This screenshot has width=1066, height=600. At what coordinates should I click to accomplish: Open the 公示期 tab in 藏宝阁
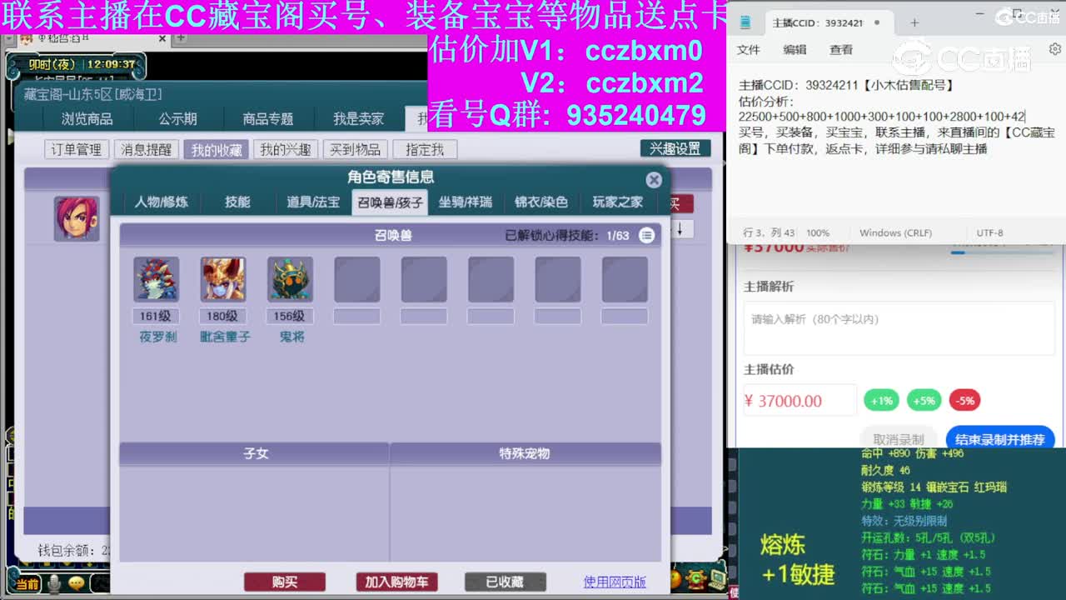click(x=177, y=119)
